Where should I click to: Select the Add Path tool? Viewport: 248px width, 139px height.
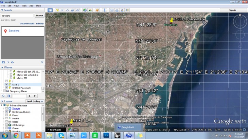pos(68,10)
